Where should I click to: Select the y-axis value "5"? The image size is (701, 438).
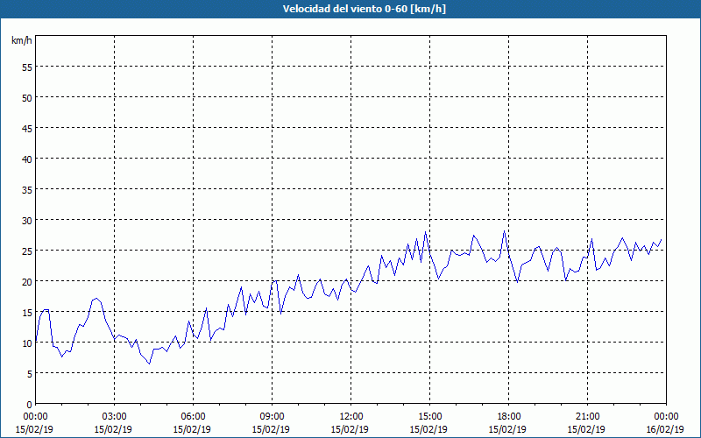(30, 374)
